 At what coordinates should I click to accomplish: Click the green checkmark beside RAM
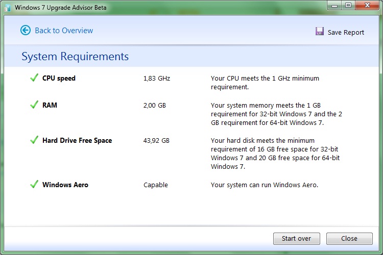click(x=34, y=105)
